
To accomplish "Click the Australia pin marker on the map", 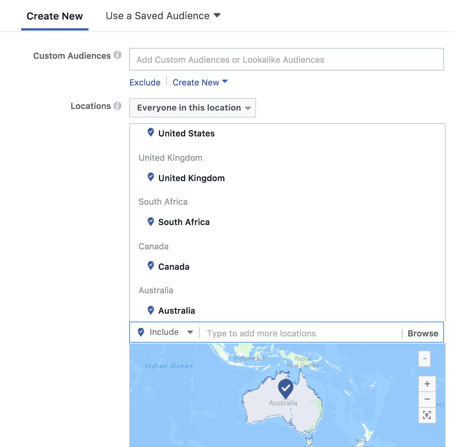I will 285,387.
